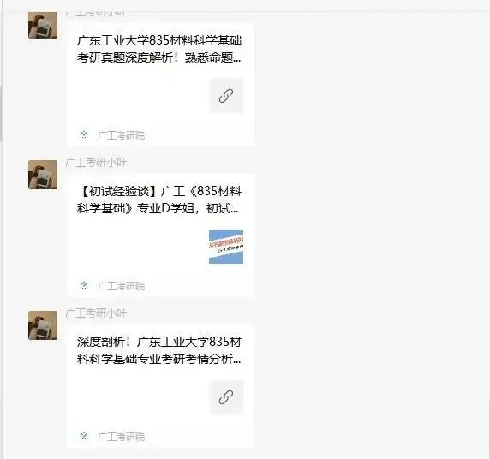This screenshot has height=459, width=490.
Task: Click the sender name 广工考研小叶 above the second message
Action: tap(96, 163)
